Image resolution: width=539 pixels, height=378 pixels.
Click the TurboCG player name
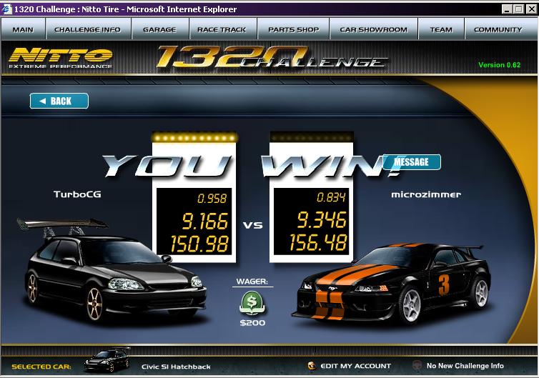tap(77, 194)
